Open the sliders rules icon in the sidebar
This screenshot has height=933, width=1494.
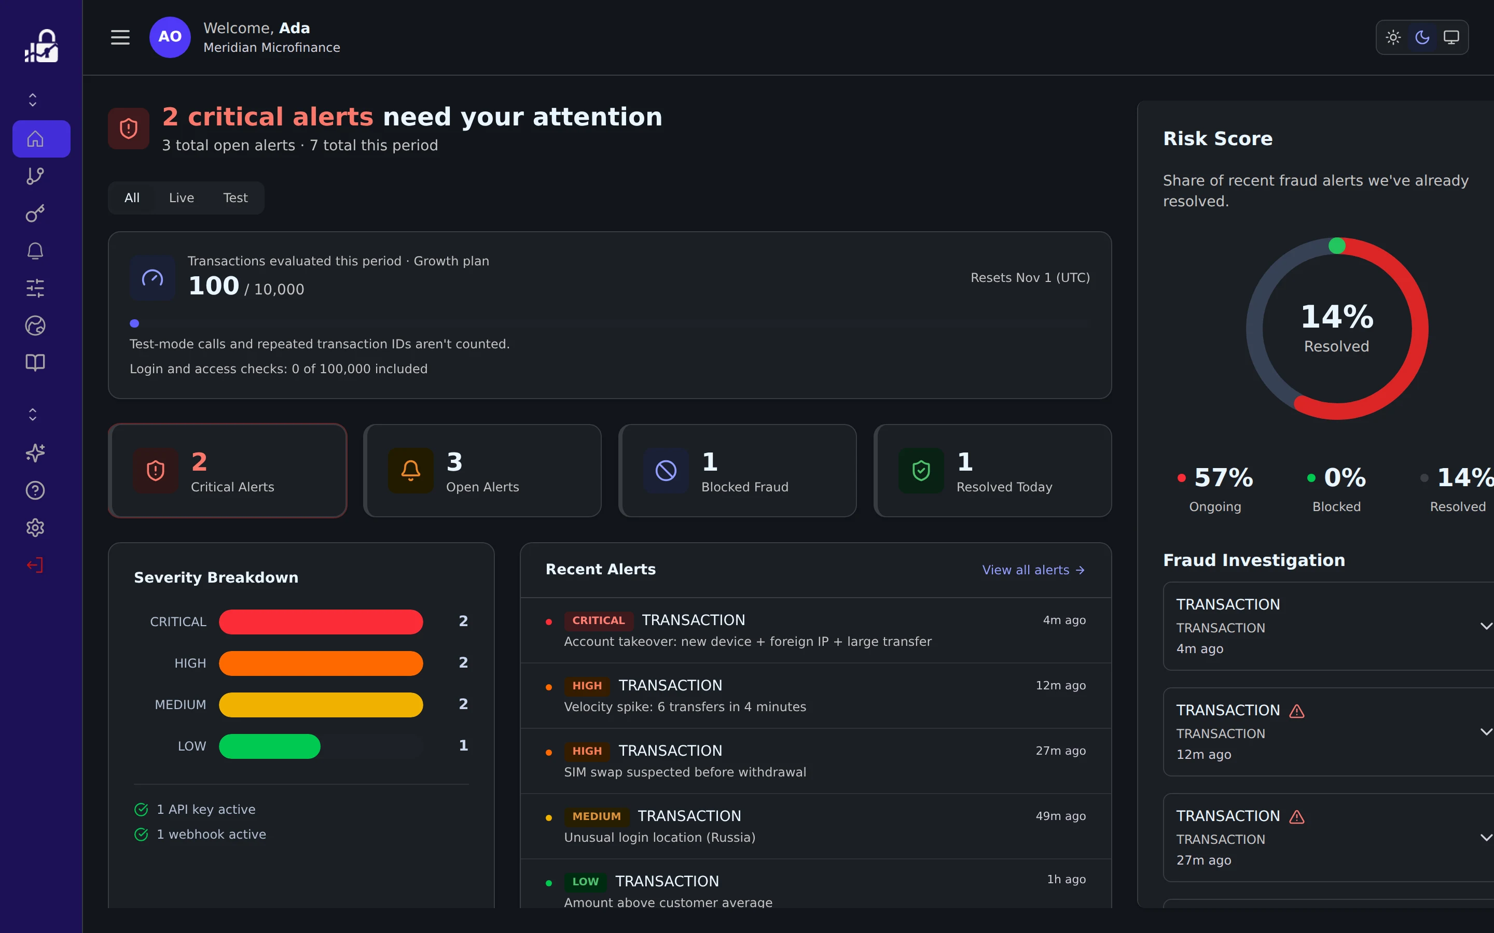[35, 288]
